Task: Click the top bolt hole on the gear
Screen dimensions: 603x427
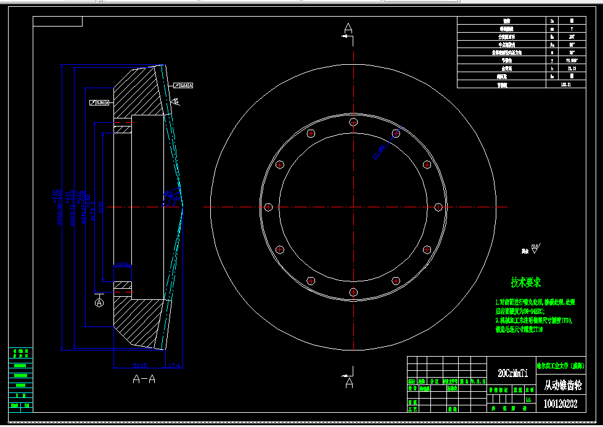Action: [x=353, y=122]
